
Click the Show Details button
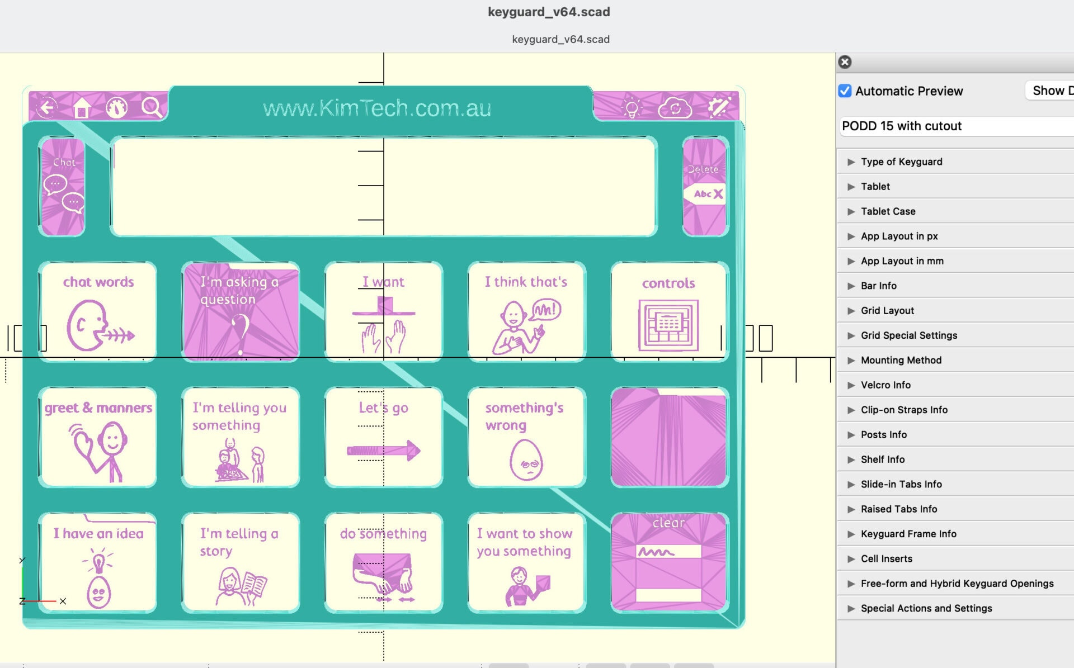(1050, 91)
